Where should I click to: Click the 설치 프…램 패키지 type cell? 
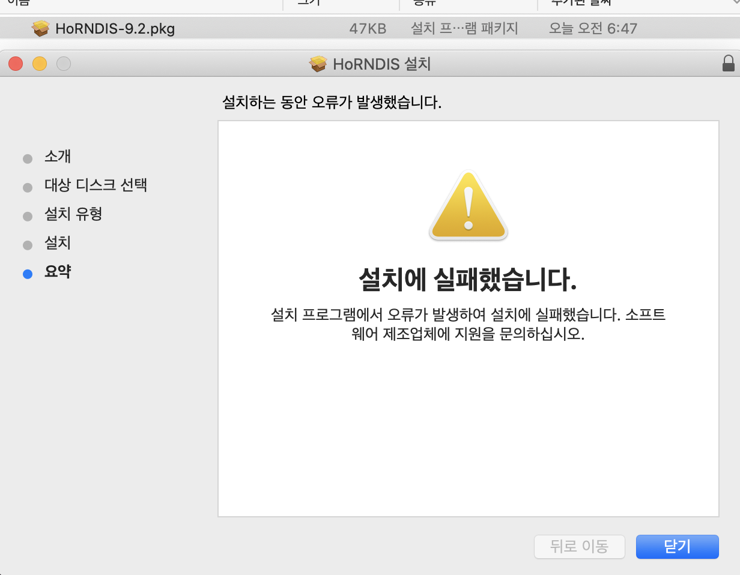point(464,28)
